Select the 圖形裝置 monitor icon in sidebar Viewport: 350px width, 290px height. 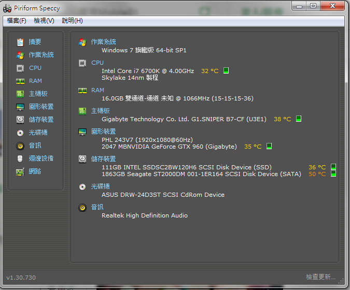point(20,107)
